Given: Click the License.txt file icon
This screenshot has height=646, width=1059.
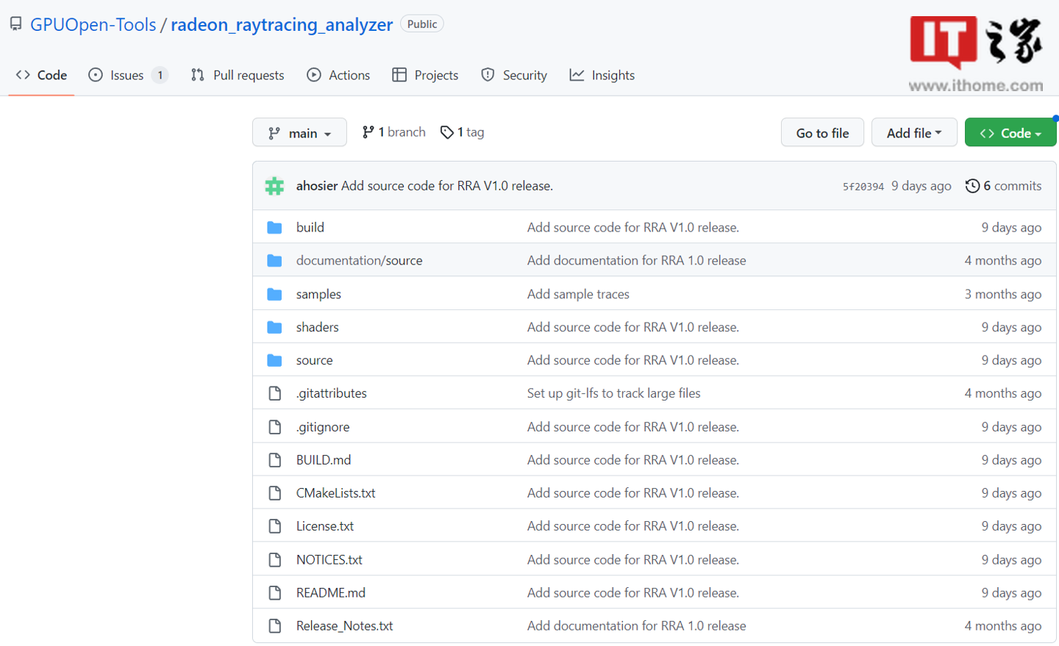Looking at the screenshot, I should 275,526.
